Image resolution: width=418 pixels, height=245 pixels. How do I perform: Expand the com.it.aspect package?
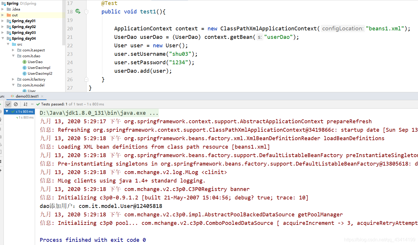coord(13,50)
